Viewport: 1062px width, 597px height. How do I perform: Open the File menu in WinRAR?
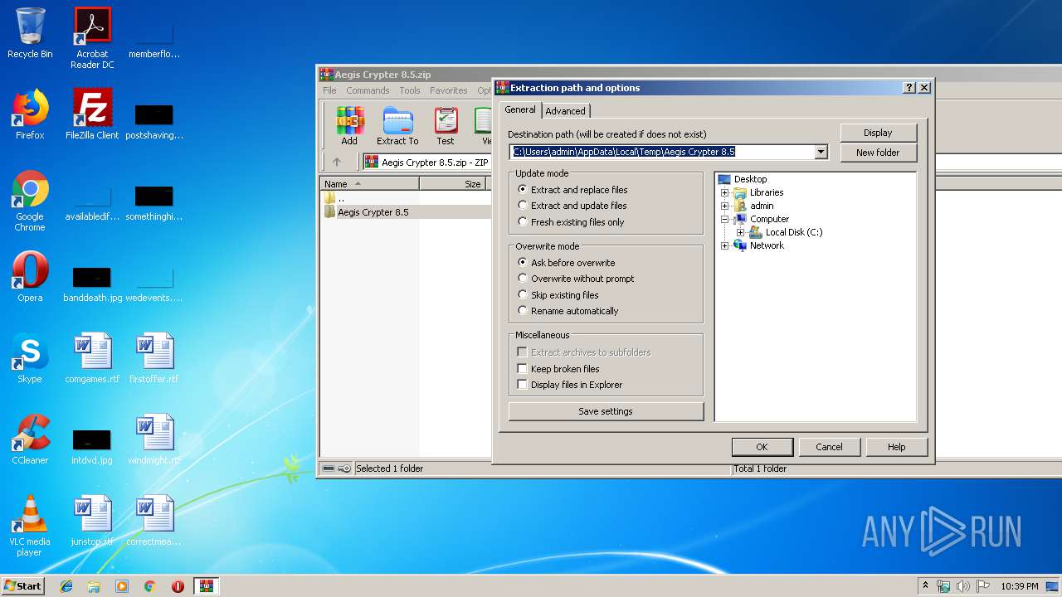pos(329,90)
